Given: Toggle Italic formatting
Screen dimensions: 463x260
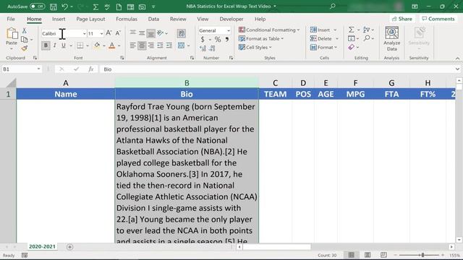Looking at the screenshot, I should point(55,45).
